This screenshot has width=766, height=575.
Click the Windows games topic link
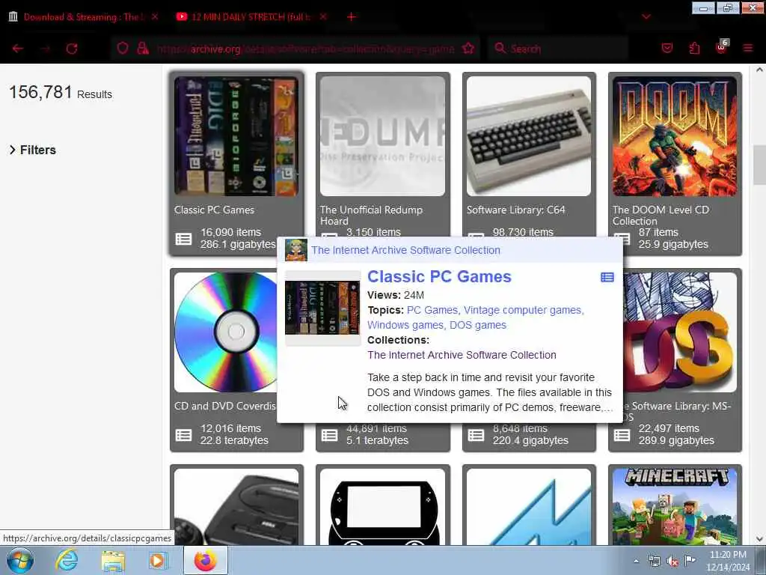405,325
